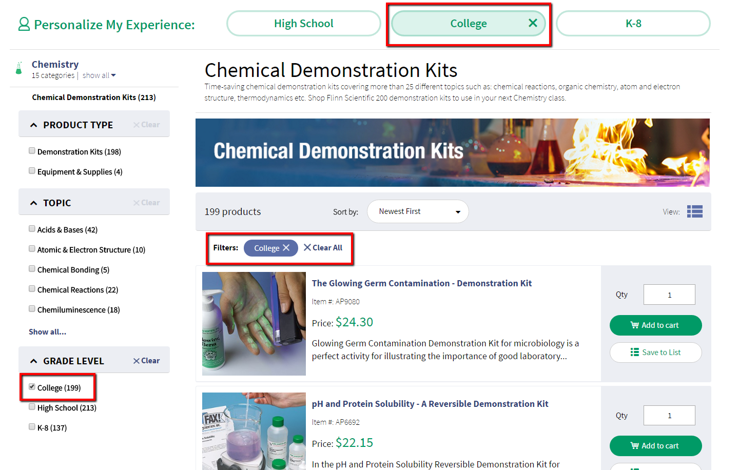Switch to the list view icon
The height and width of the screenshot is (470, 738).
694,211
